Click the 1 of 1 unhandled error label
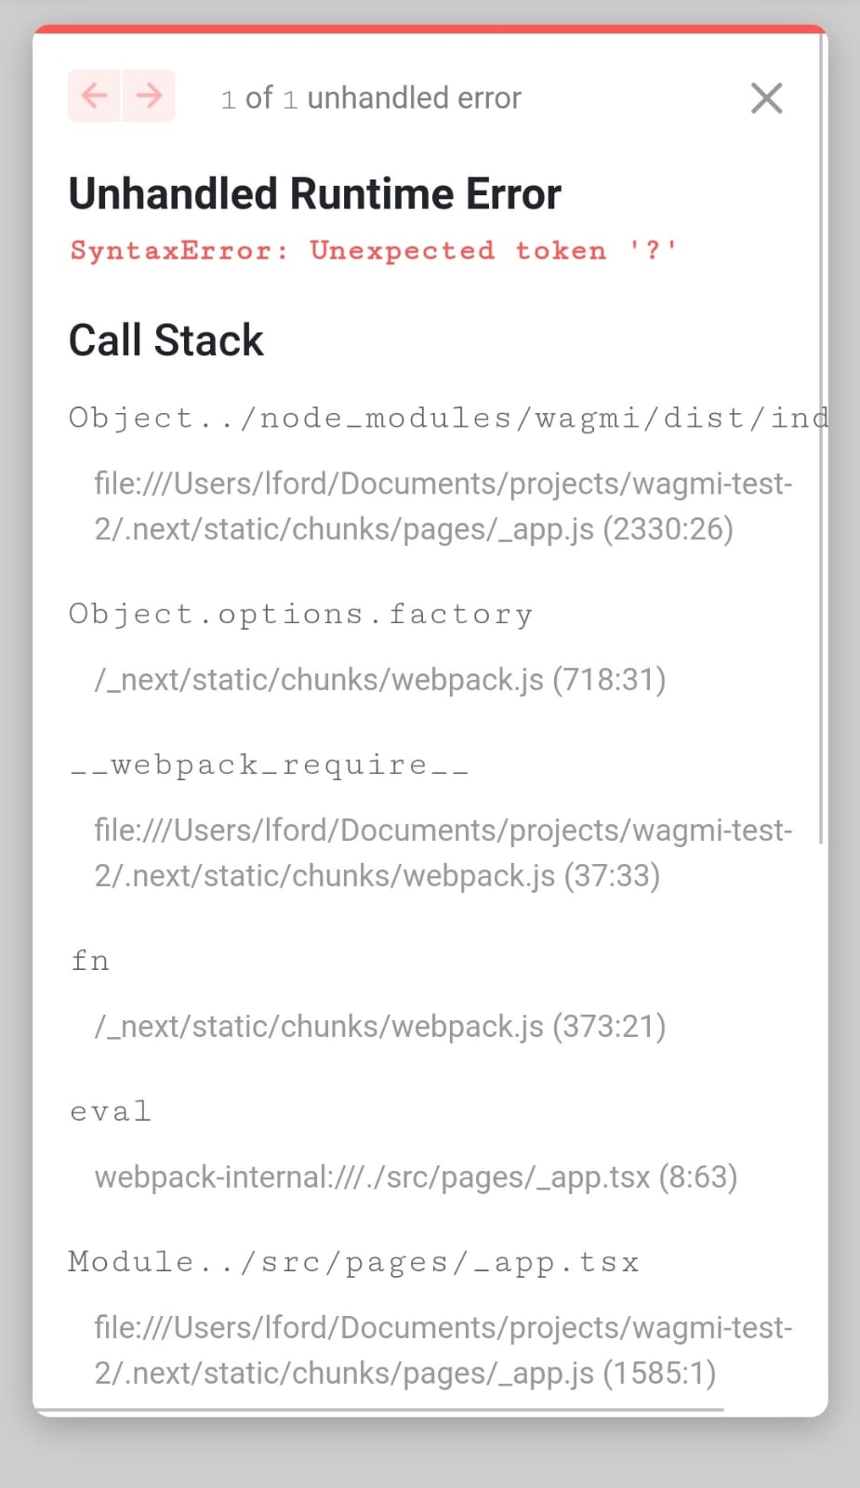This screenshot has width=860, height=1488. pos(370,98)
